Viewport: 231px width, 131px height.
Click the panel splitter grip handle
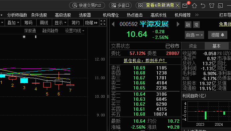(108, 96)
